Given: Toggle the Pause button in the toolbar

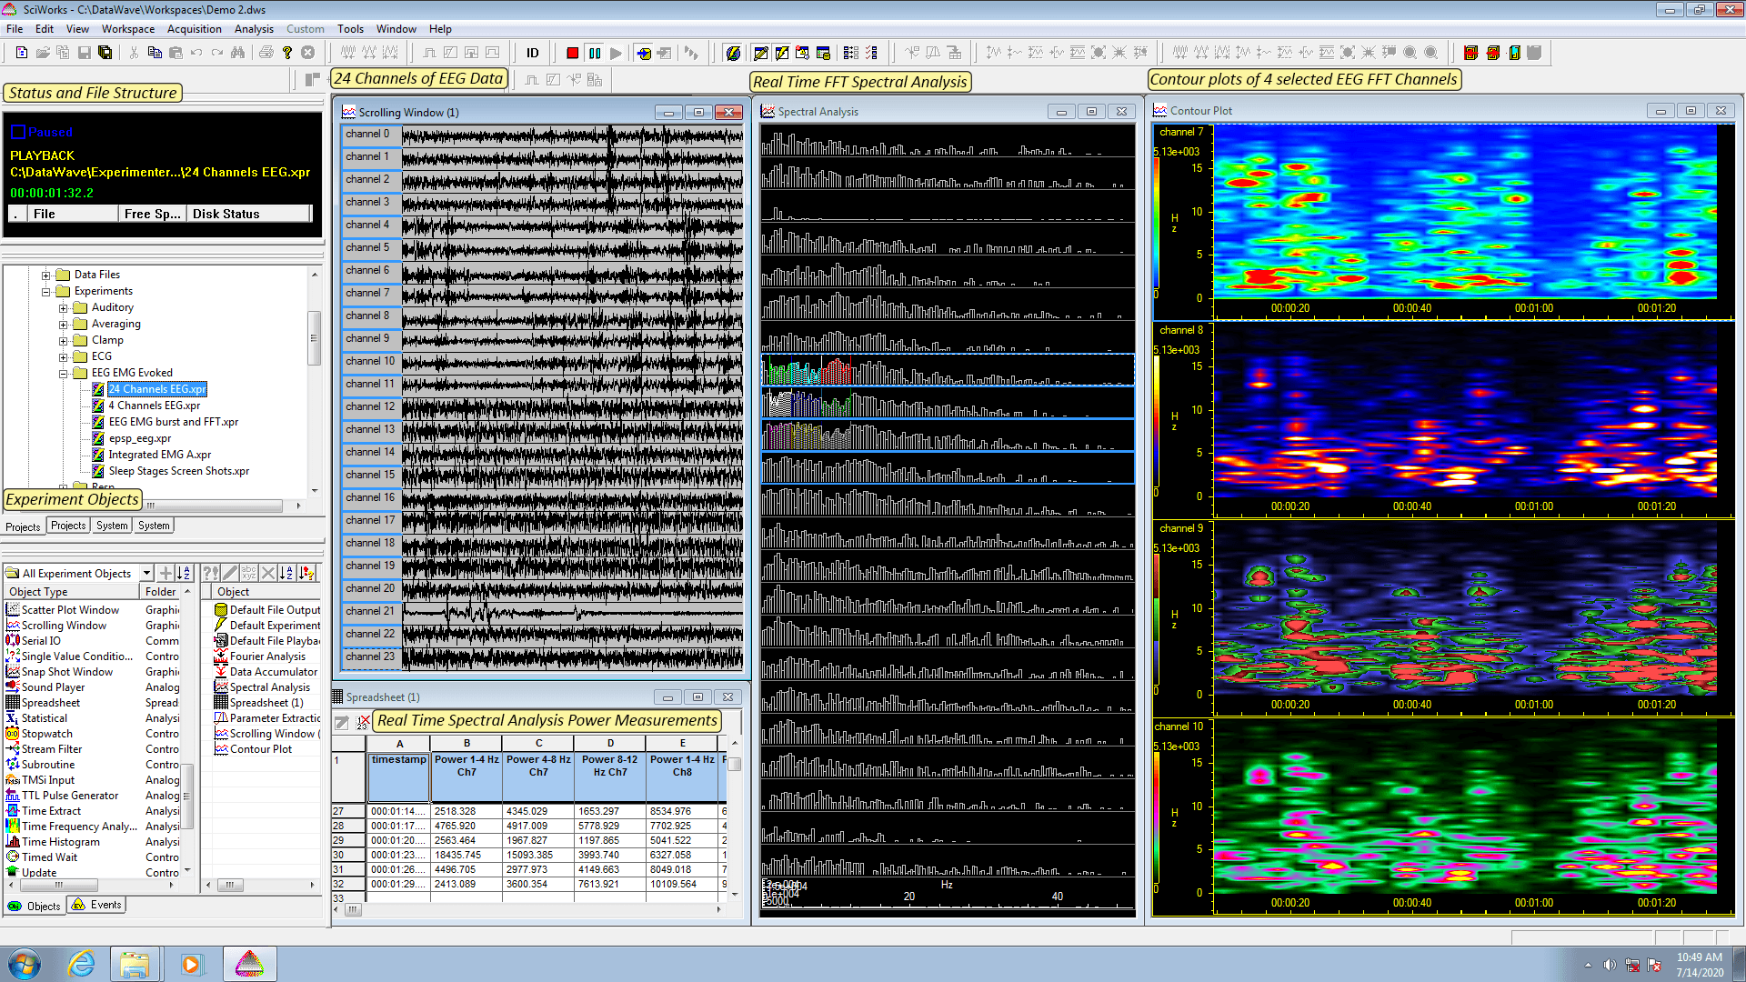Looking at the screenshot, I should pos(595,53).
